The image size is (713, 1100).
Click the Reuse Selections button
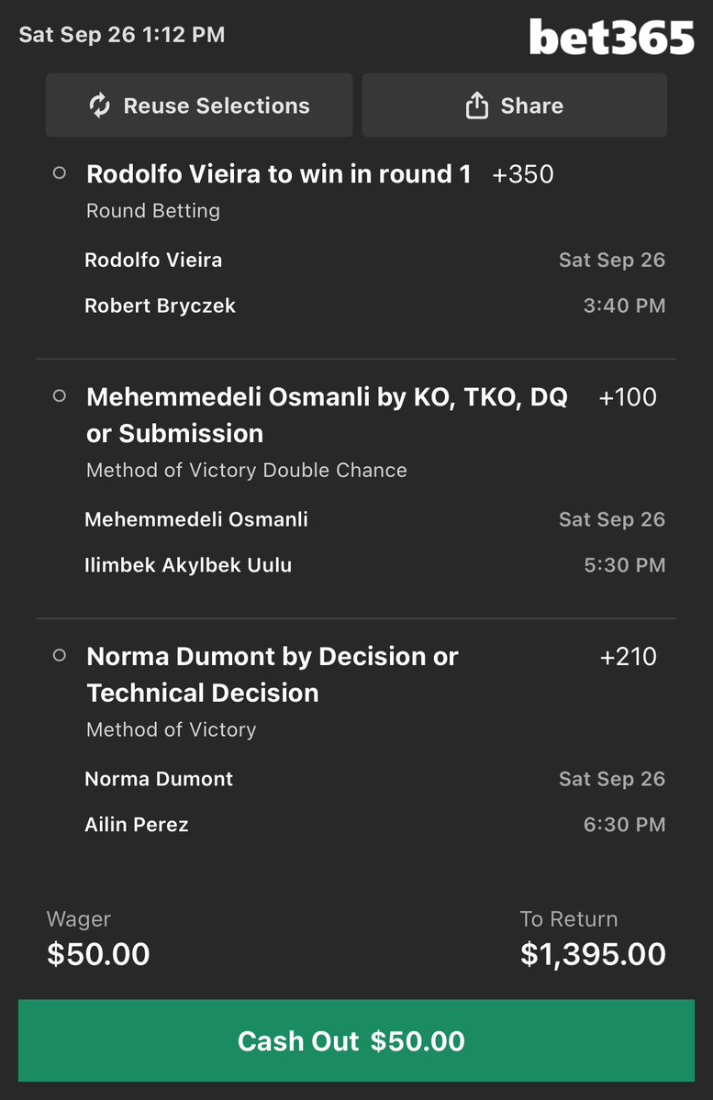coord(199,106)
